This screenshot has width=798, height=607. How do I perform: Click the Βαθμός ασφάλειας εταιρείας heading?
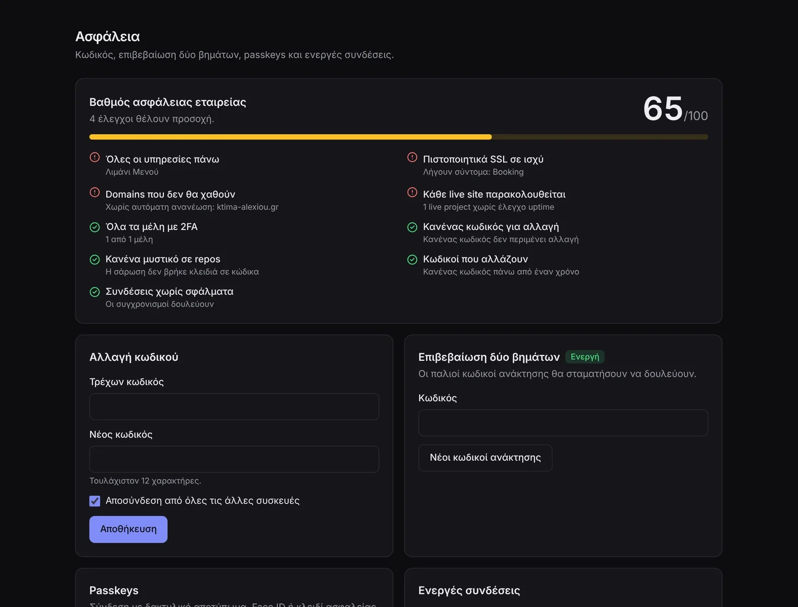[x=168, y=102]
